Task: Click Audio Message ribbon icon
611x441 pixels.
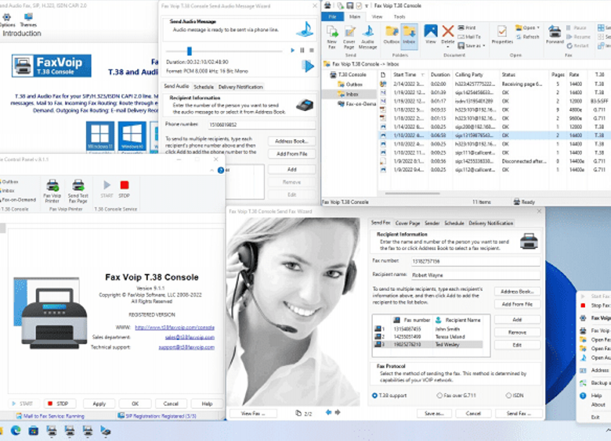Action: 367,37
